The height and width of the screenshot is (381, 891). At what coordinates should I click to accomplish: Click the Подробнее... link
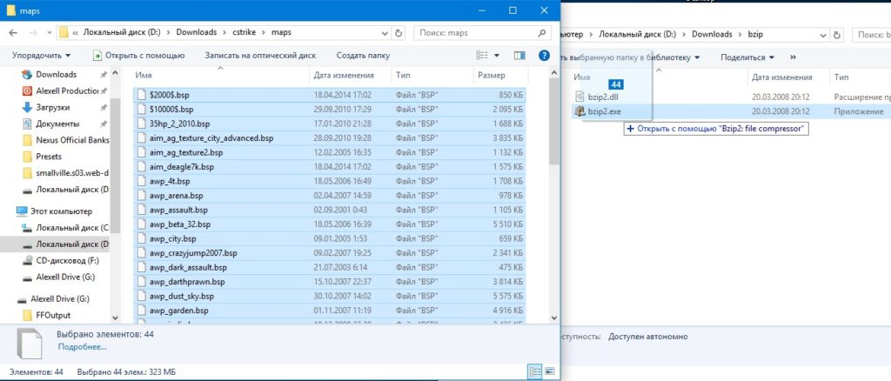pos(82,346)
